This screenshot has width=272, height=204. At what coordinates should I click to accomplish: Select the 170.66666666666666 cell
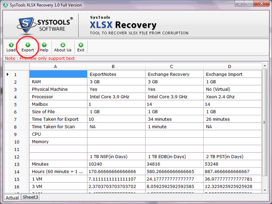pyautogui.click(x=117, y=171)
